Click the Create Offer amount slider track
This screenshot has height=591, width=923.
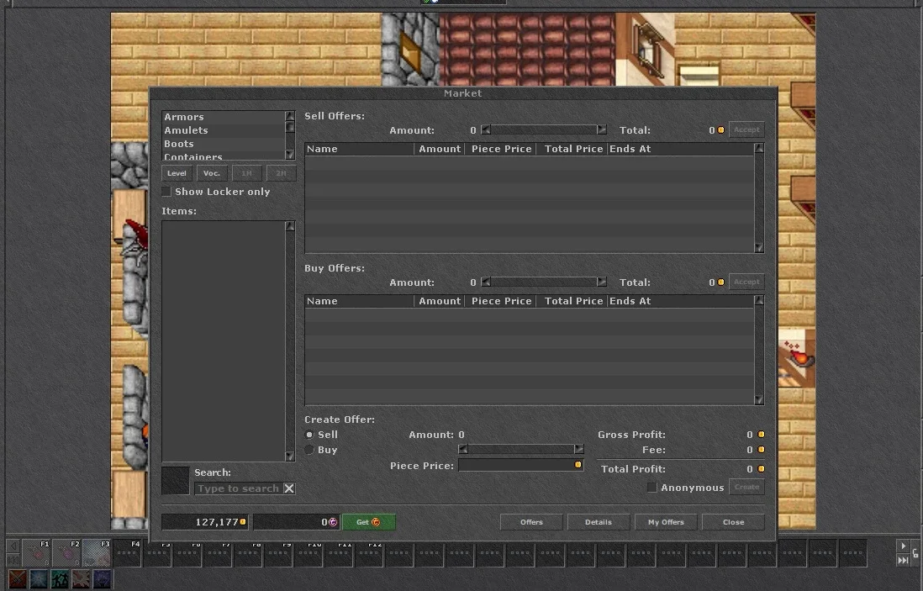521,449
